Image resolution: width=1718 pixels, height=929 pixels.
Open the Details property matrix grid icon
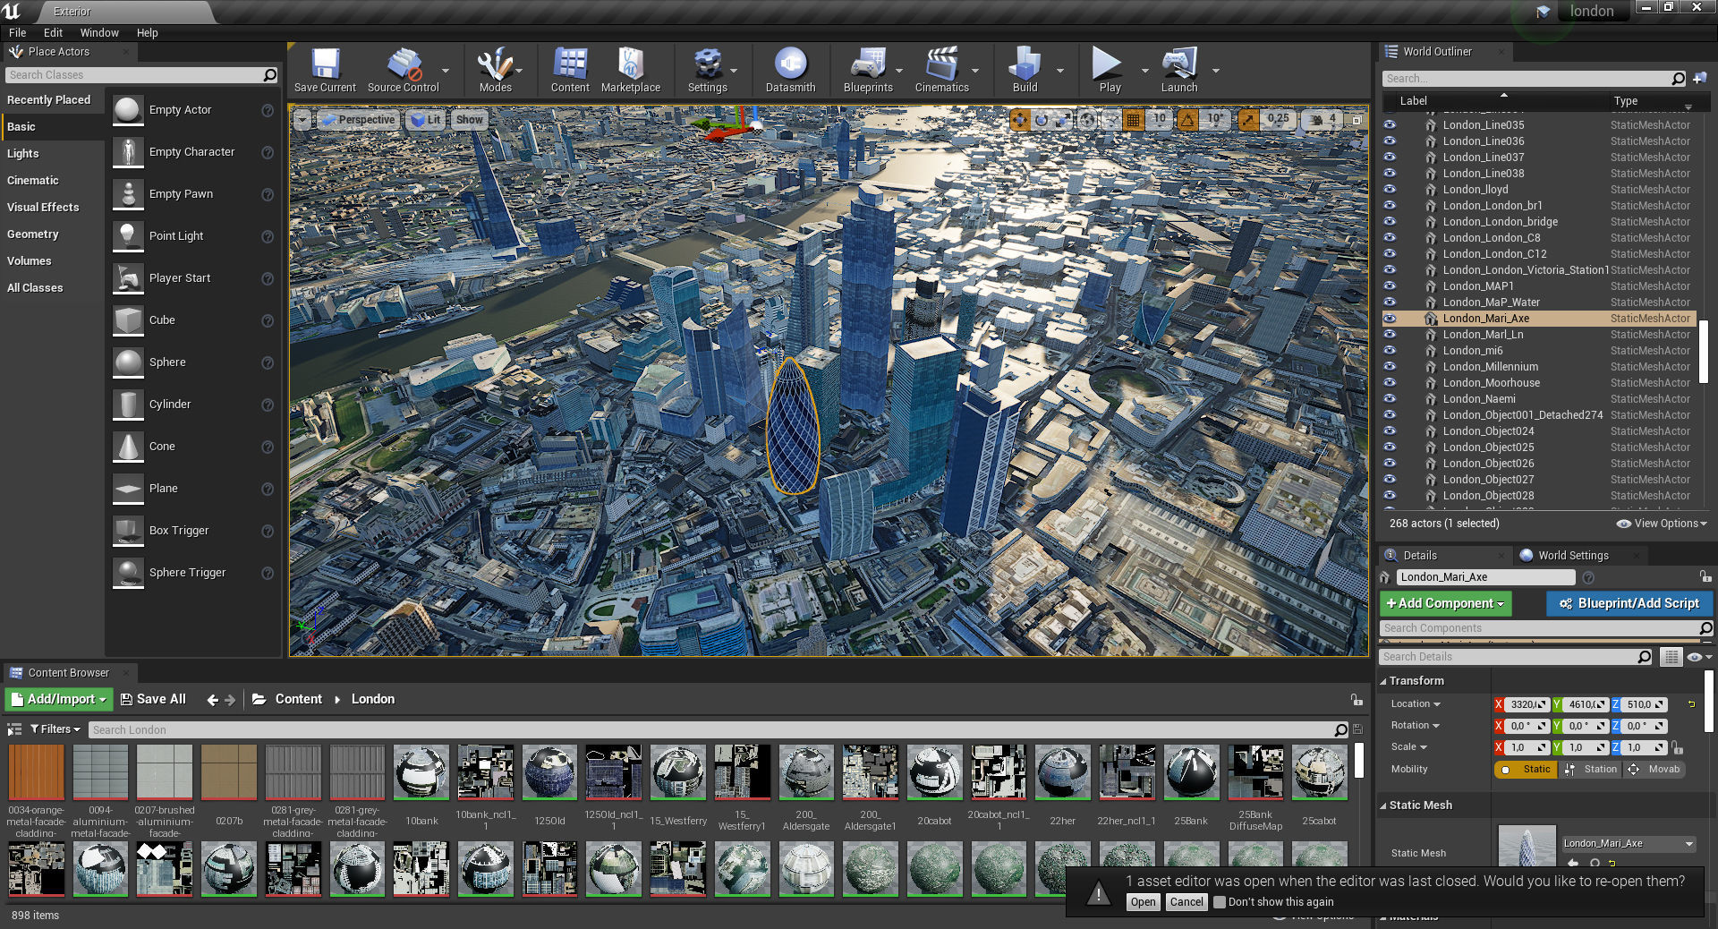click(x=1671, y=657)
